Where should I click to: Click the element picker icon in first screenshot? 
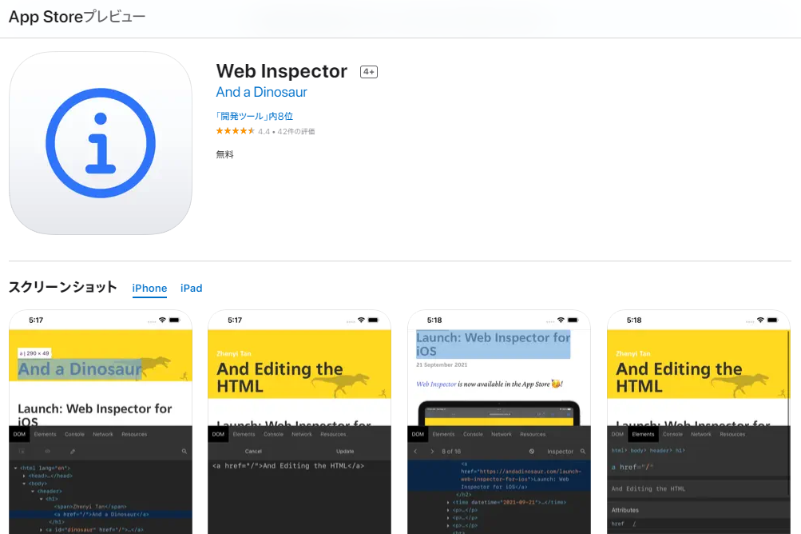coord(22,452)
